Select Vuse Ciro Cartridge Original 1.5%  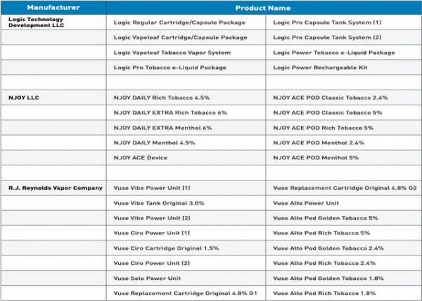[x=166, y=248]
